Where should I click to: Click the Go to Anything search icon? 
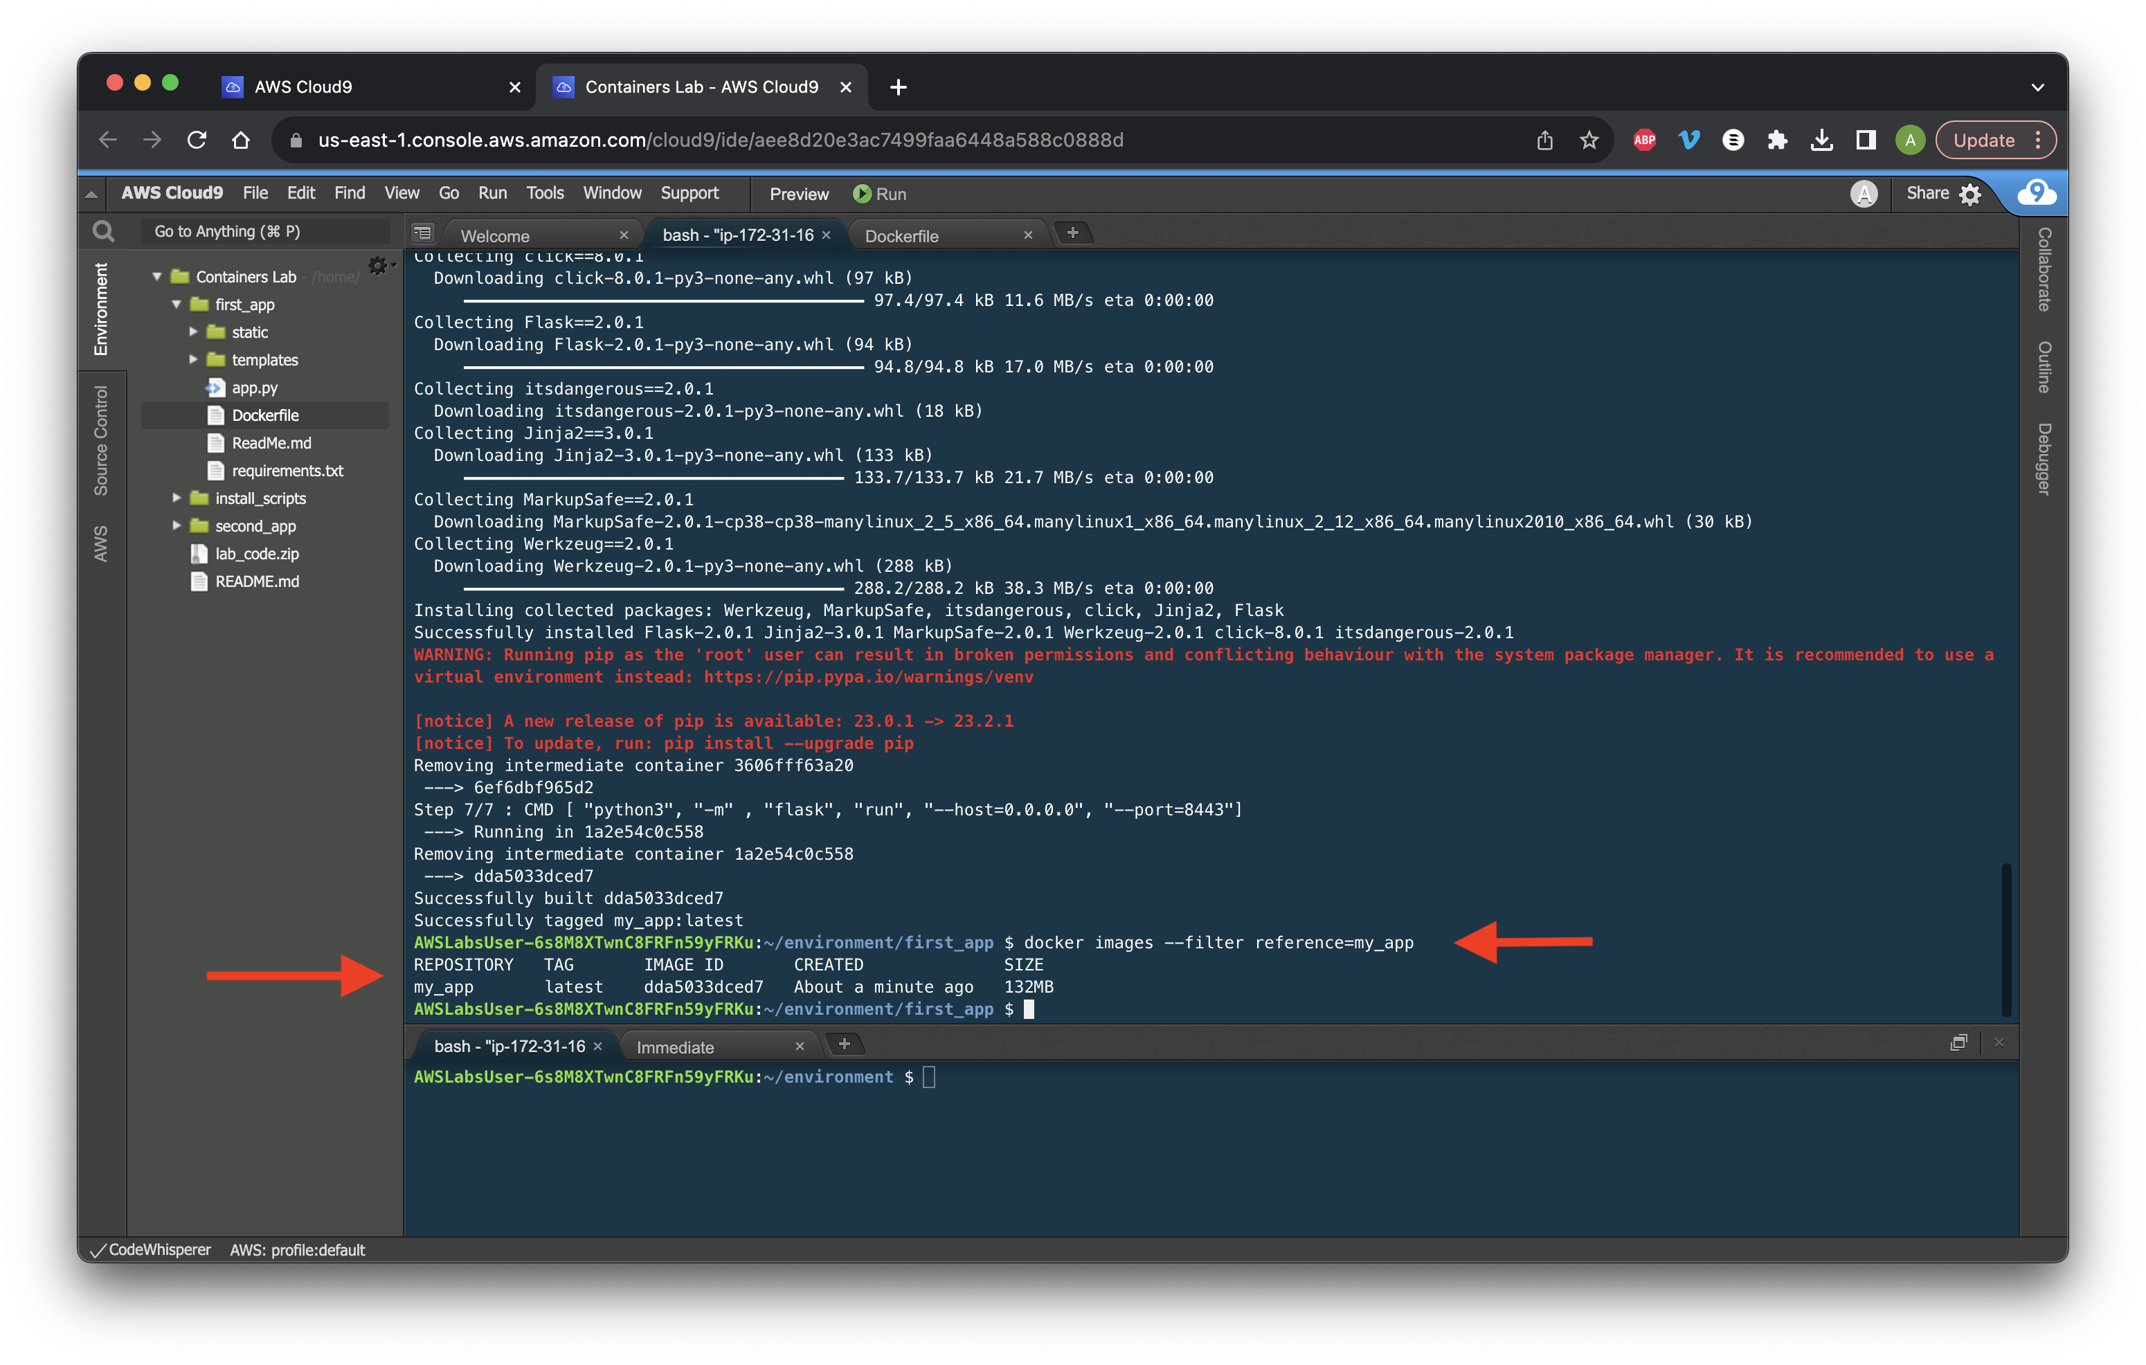click(103, 232)
